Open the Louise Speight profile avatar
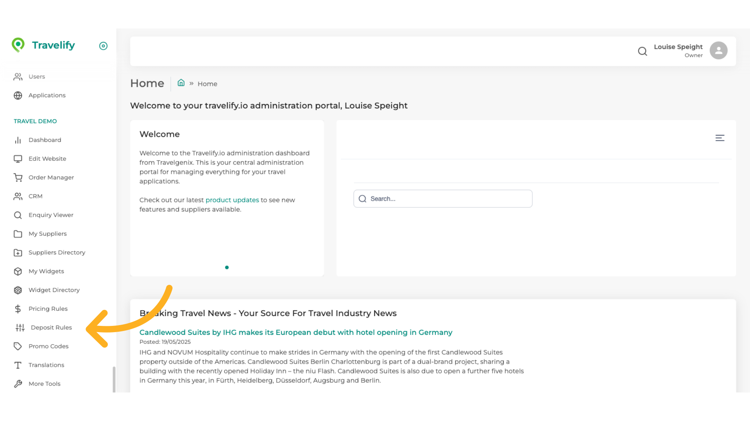 [x=718, y=51]
